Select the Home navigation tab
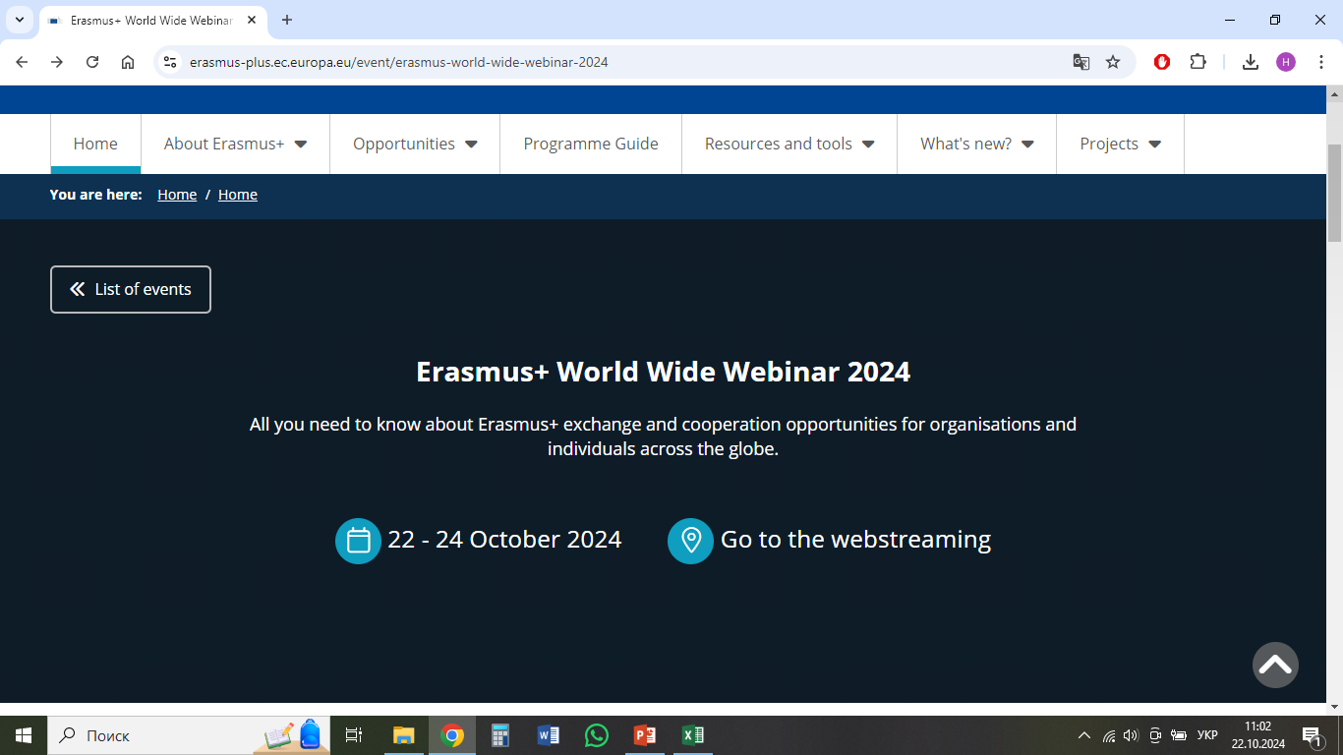The height and width of the screenshot is (755, 1343). [95, 144]
